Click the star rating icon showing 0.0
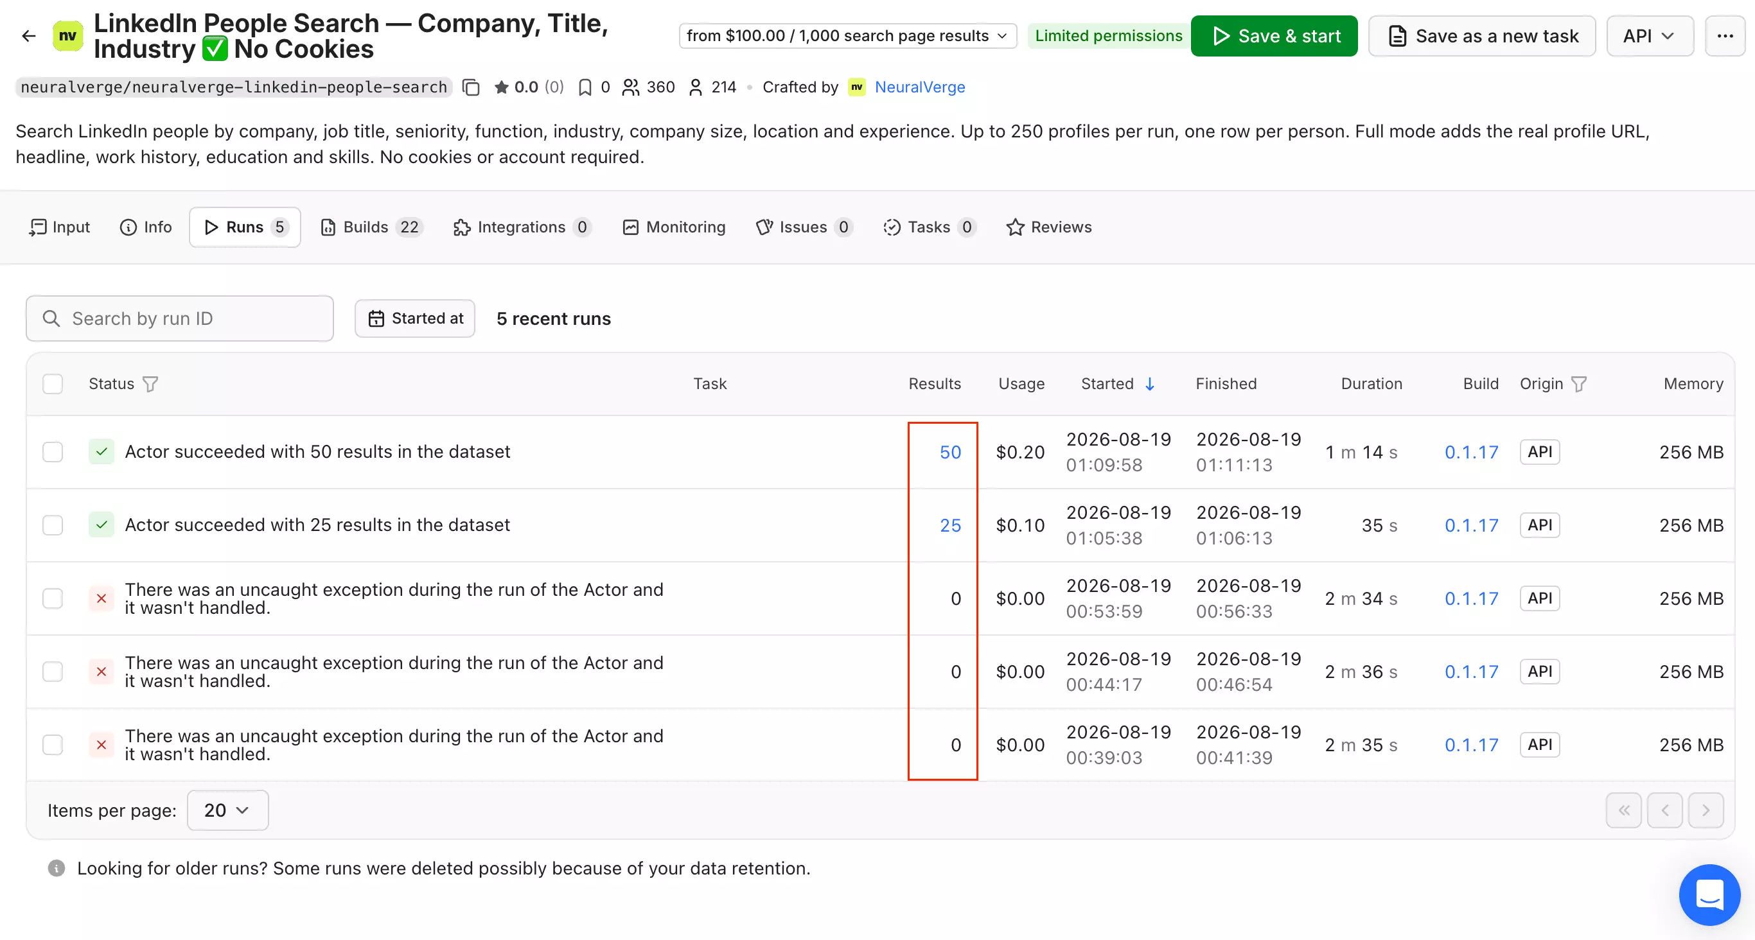This screenshot has height=940, width=1755. coord(502,87)
